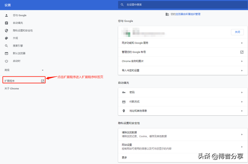The width and height of the screenshot is (248, 164).
Task: Click the 外观 palette icon
Action: pyautogui.click(x=7, y=38)
